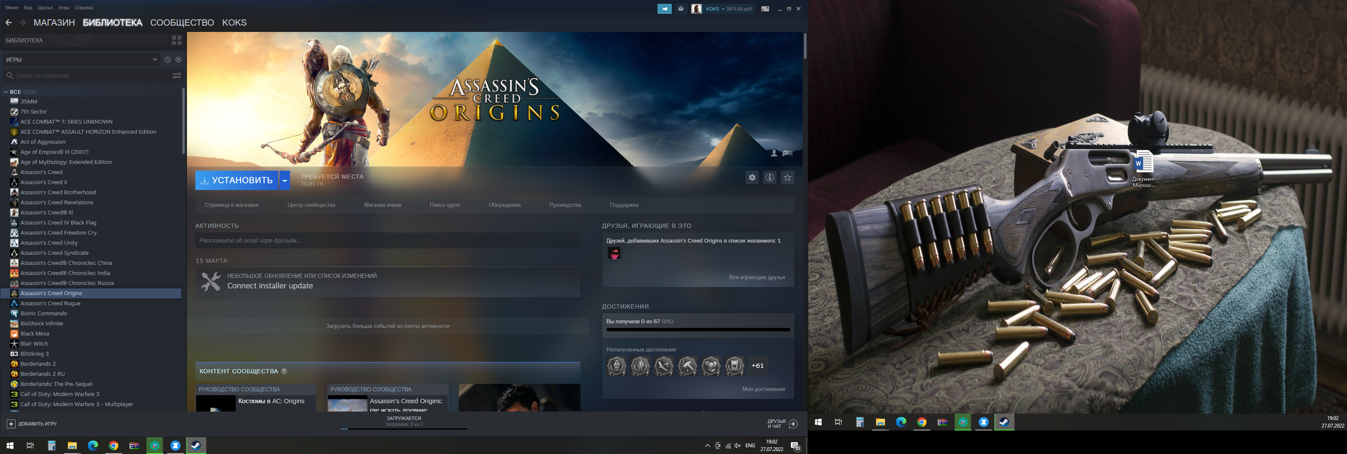1347x454 pixels.
Task: Open the Мои достижения link
Action: 764,389
